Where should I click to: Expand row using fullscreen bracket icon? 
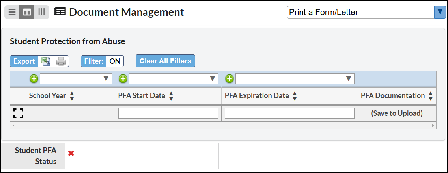[18, 113]
